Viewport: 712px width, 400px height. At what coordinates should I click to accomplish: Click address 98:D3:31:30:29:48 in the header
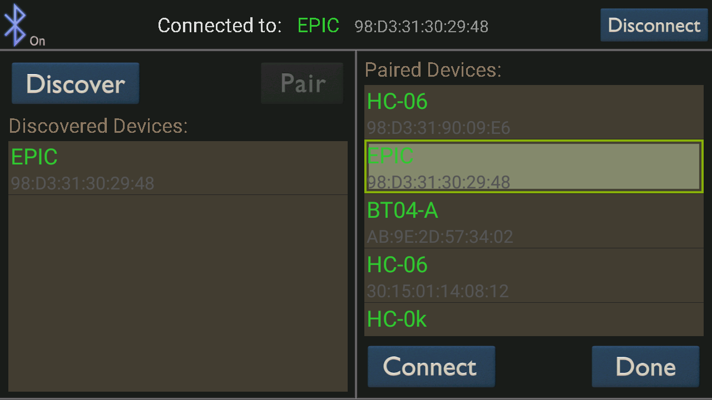point(421,26)
